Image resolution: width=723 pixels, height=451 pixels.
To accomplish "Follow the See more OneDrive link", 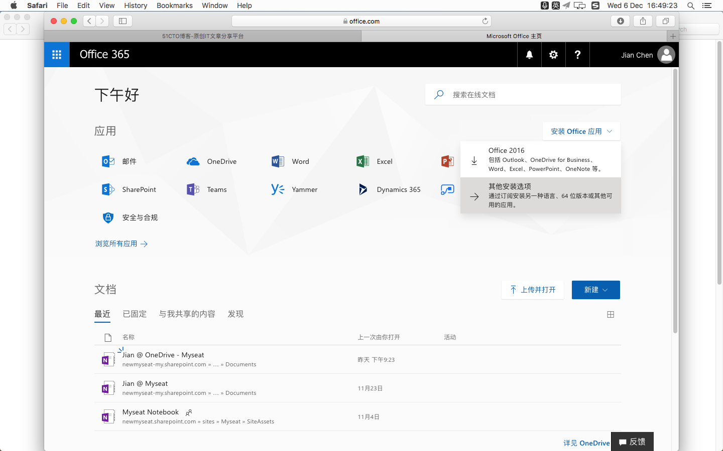I will 586,443.
